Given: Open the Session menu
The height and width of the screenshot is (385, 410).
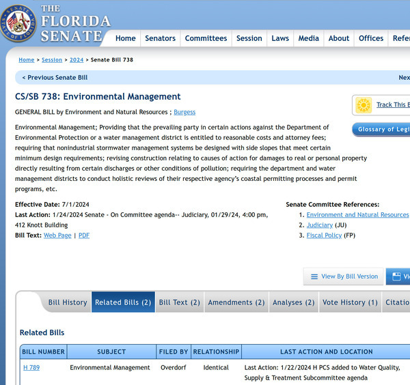Looking at the screenshot, I should 249,38.
